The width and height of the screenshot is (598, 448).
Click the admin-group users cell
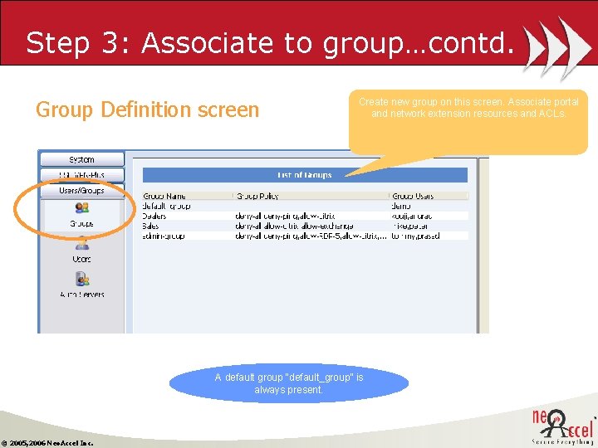[x=415, y=236]
